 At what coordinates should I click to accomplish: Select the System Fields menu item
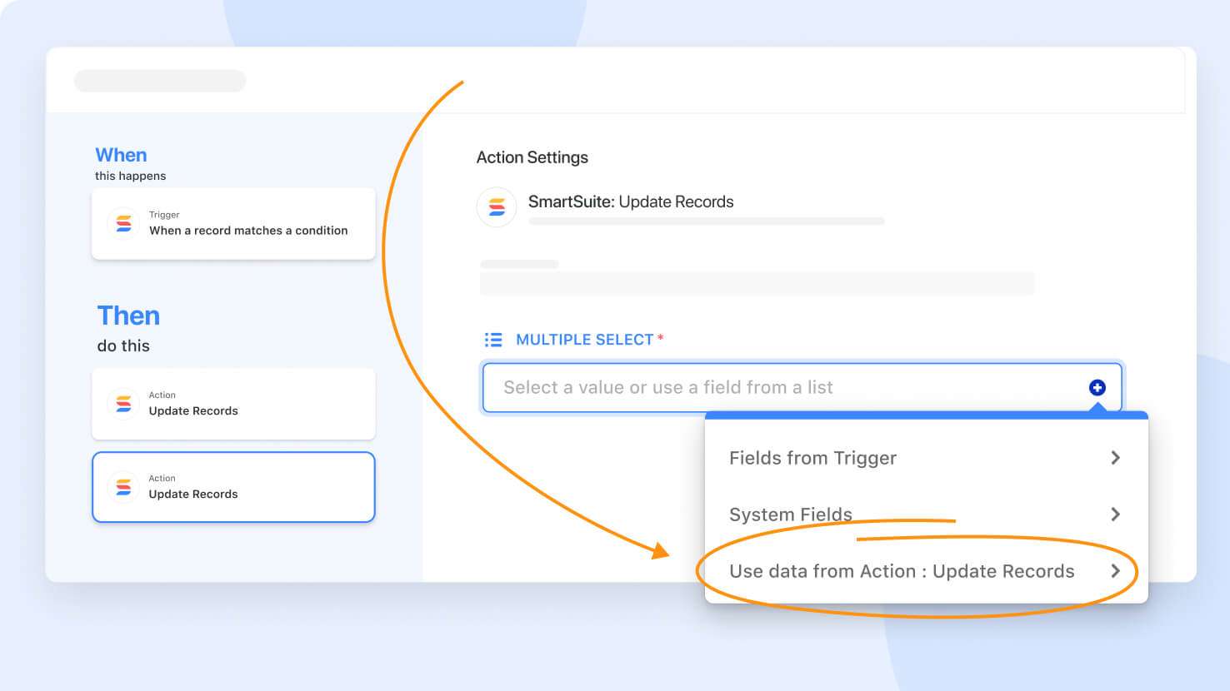[926, 515]
